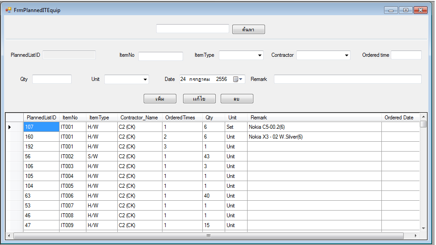The image size is (436, 245).
Task: Click the Qty input field
Action: pyautogui.click(x=52, y=79)
